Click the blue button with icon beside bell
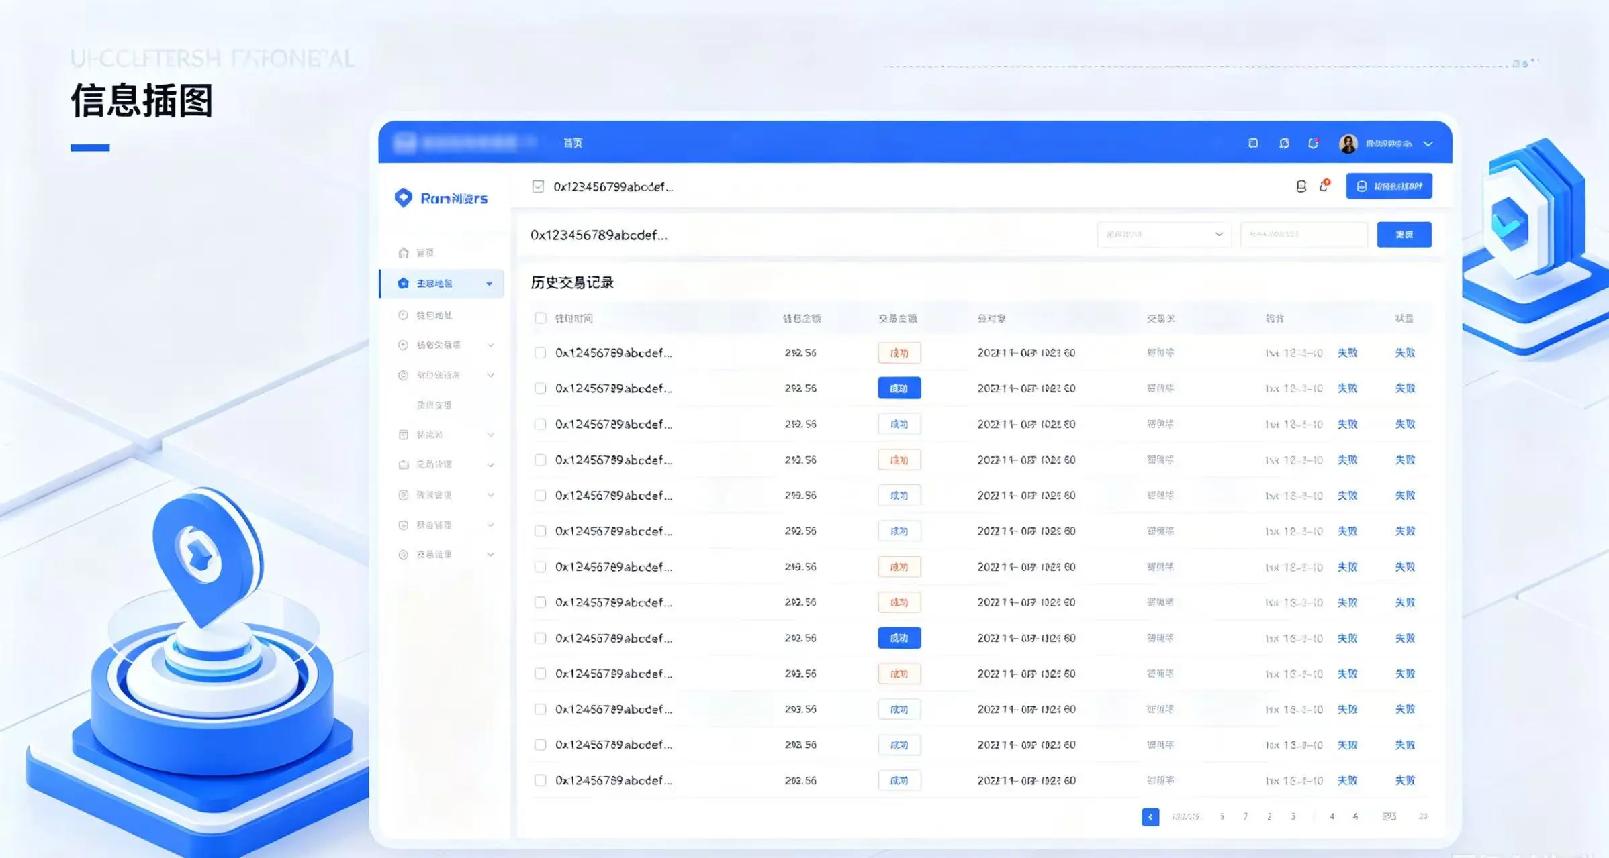Viewport: 1609px width, 858px height. [1389, 186]
